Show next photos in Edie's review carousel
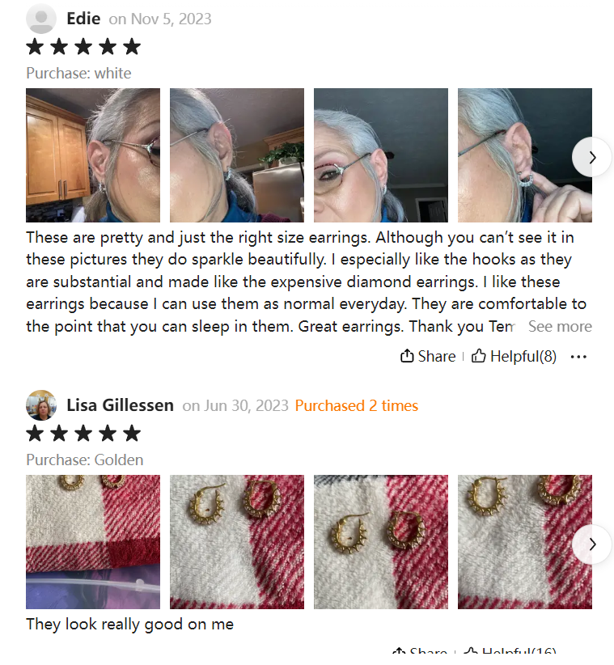Viewport: 614px width, 665px height. point(592,157)
